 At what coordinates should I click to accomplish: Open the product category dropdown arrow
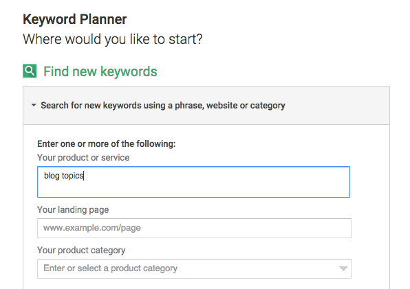click(343, 268)
